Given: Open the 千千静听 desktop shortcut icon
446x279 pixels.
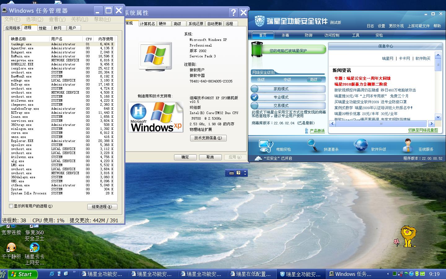Looking at the screenshot, I should [x=11, y=248].
